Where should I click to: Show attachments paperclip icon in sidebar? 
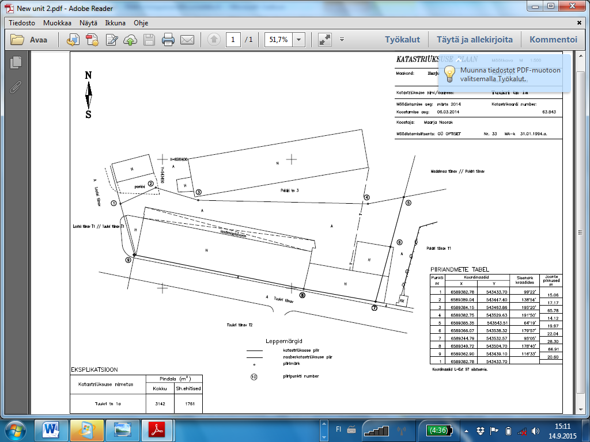tap(16, 87)
